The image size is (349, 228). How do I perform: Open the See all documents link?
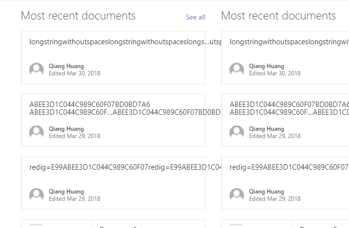195,17
